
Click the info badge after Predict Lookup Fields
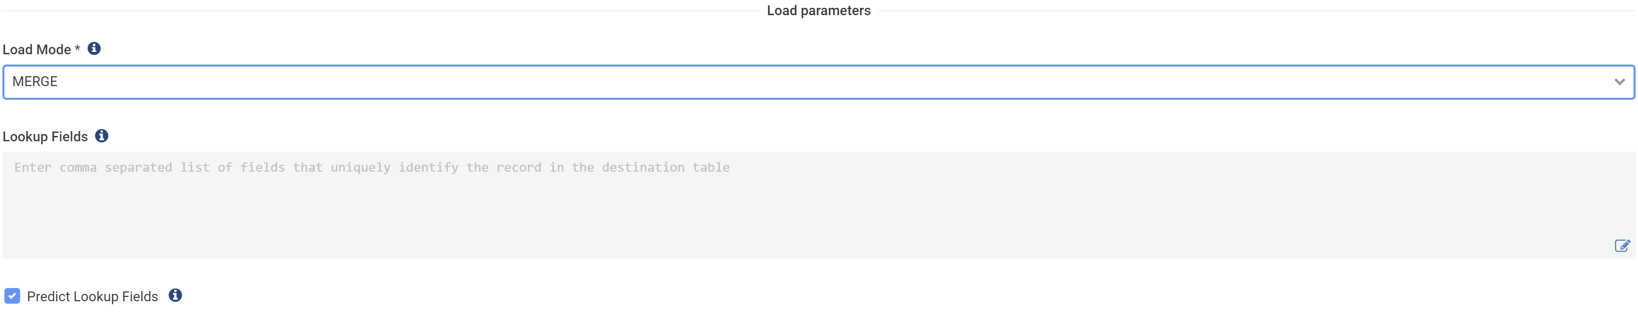tap(176, 295)
